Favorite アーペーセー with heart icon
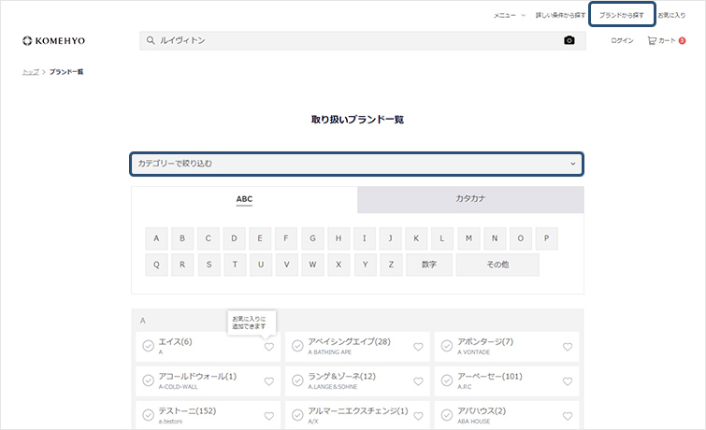This screenshot has width=706, height=430. tap(568, 381)
